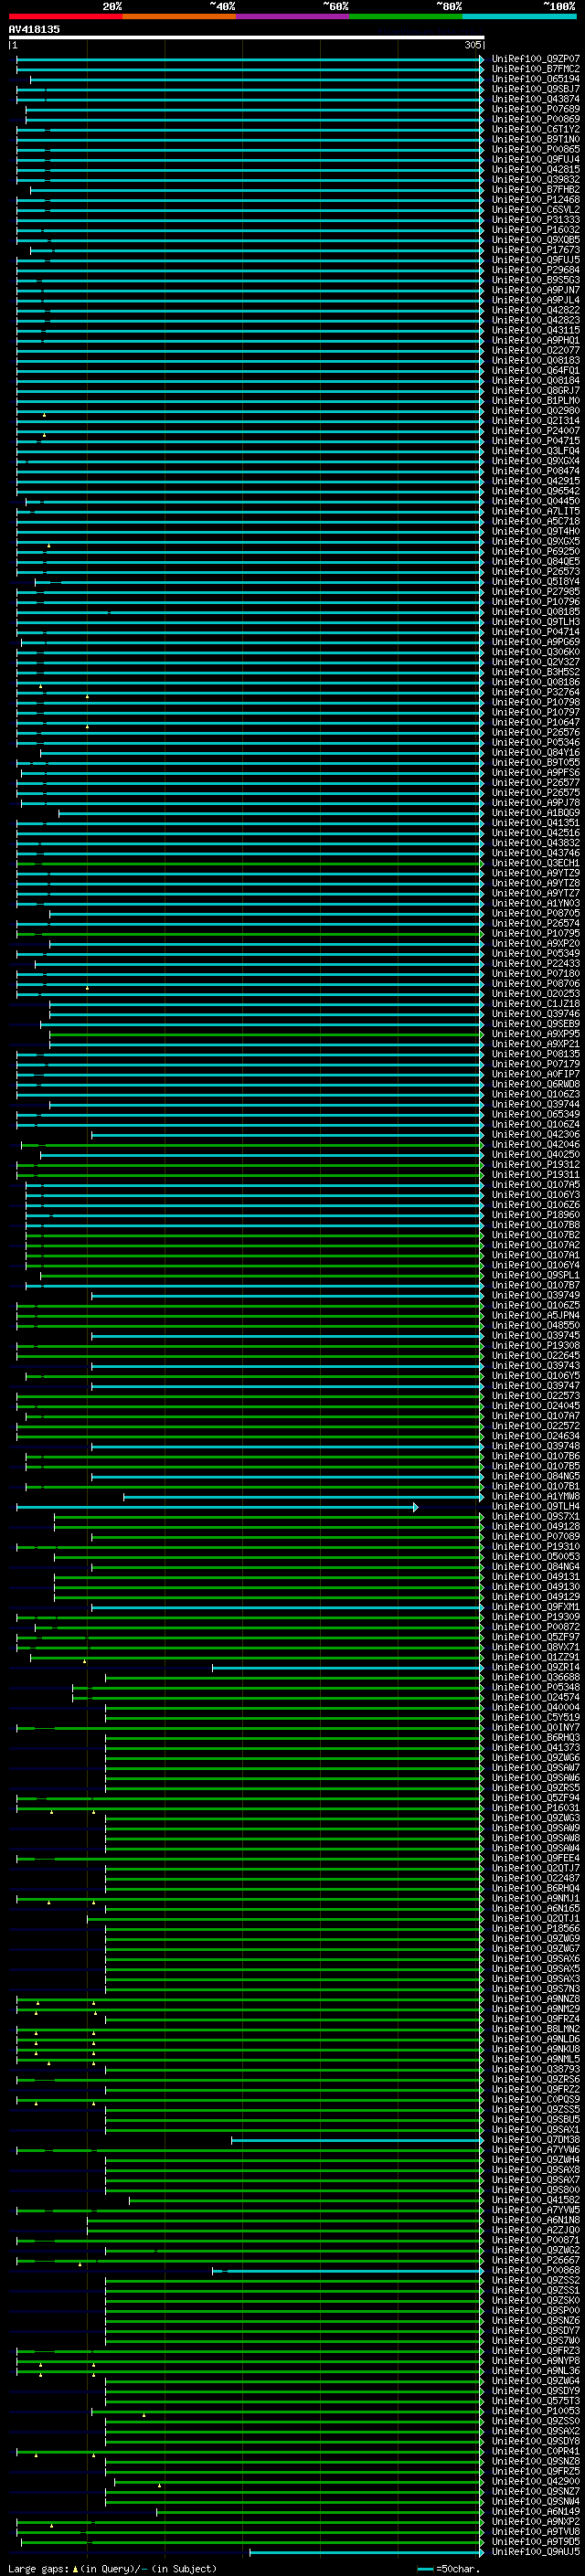This screenshot has width=585, height=2576.
Task: Open hit UniRef100_Q9SBJ7
Action: (536, 89)
